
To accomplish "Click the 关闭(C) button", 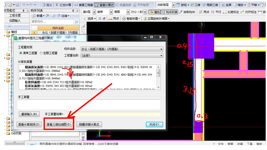I will point(154,125).
